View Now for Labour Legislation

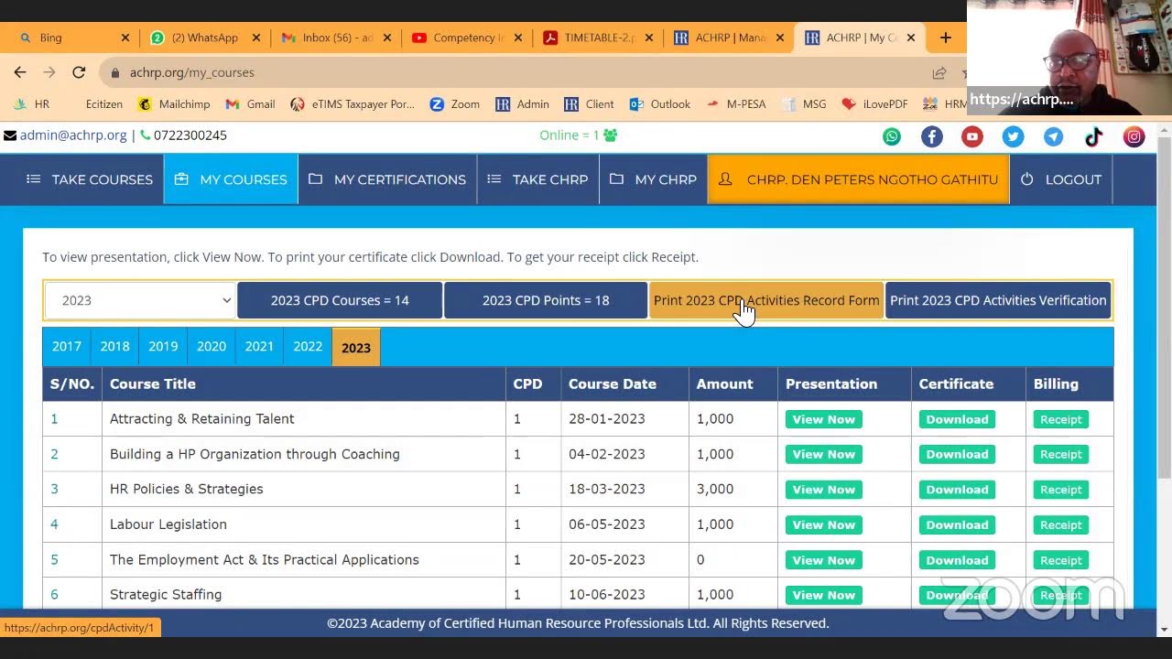tap(824, 524)
